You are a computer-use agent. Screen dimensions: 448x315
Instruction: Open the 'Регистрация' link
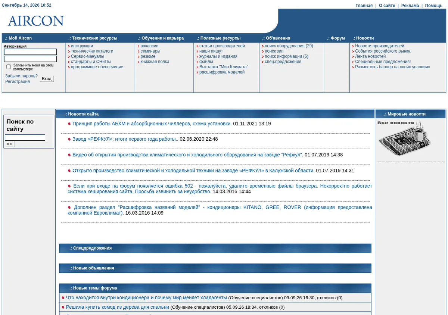click(x=18, y=82)
